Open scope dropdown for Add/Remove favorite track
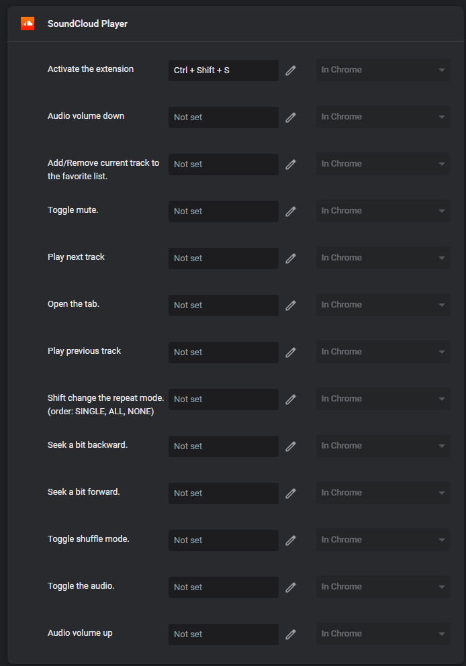The image size is (466, 666). [x=383, y=164]
